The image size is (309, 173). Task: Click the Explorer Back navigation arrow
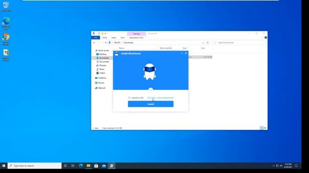coord(94,43)
